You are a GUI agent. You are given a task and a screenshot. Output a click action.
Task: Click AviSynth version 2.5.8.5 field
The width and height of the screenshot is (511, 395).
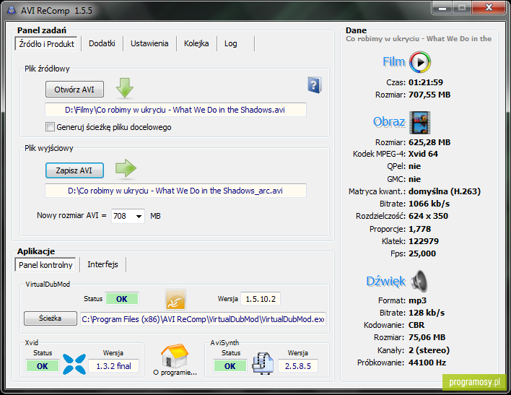298,366
